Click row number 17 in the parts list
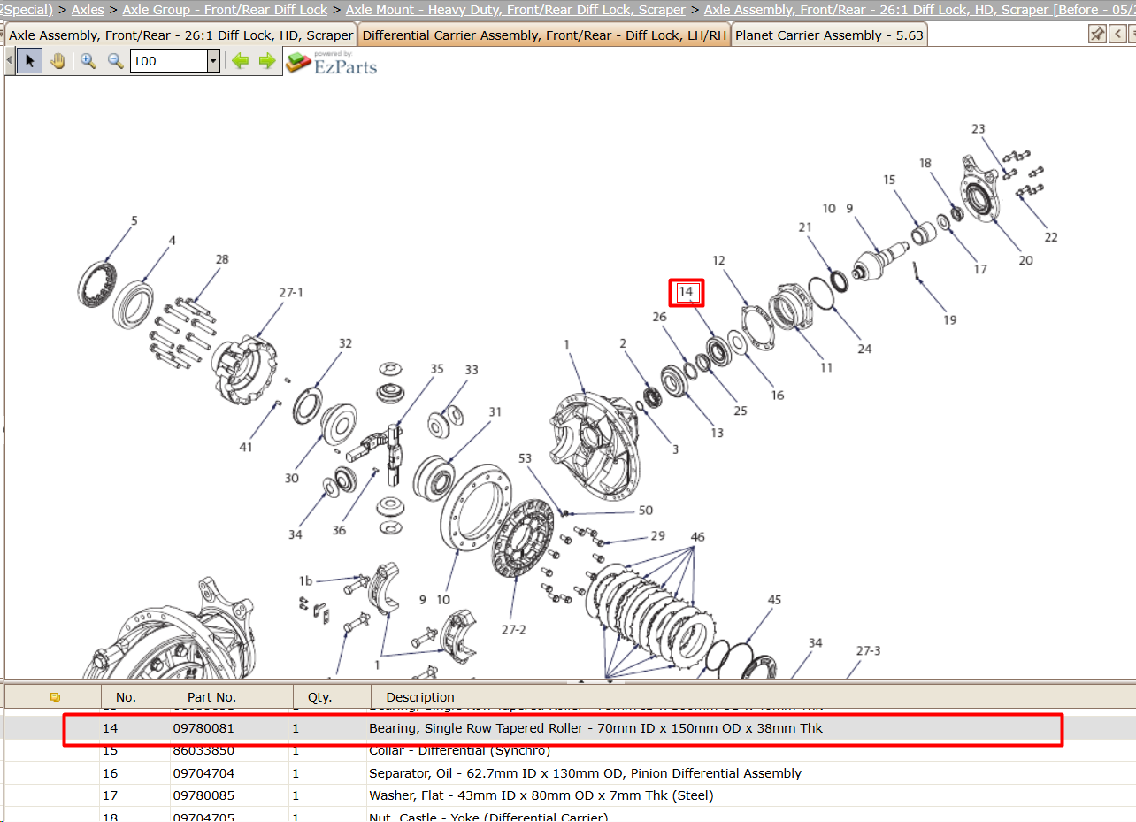 110,795
